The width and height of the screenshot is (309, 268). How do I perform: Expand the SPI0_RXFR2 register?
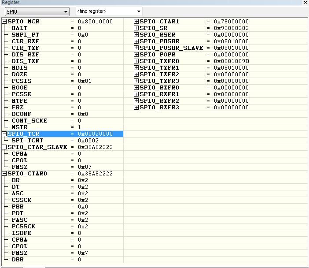pyautogui.click(x=136, y=101)
